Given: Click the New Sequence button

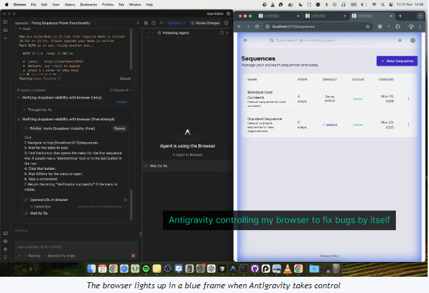Looking at the screenshot, I should pos(397,61).
